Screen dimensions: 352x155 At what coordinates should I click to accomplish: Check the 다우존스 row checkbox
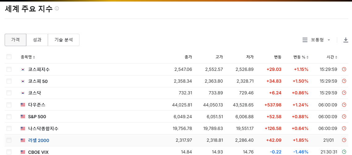pos(9,105)
